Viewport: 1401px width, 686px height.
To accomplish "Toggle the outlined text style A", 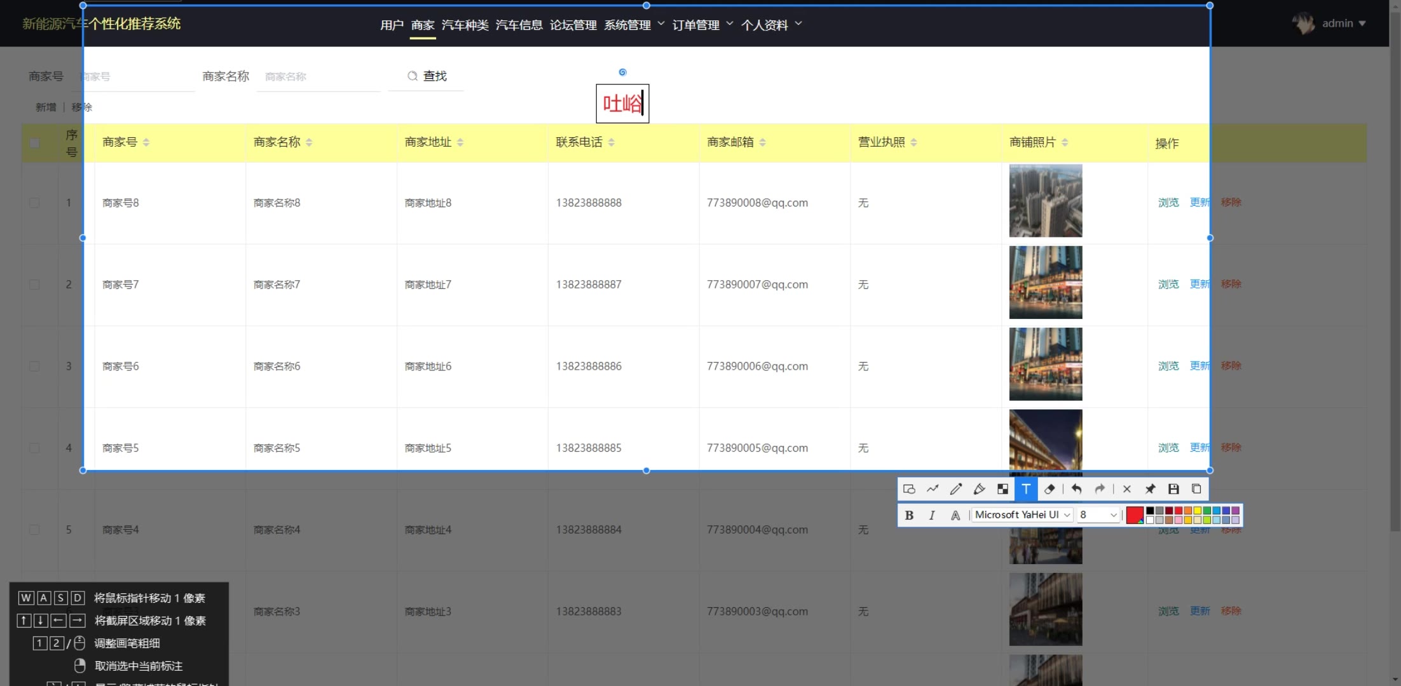I will pyautogui.click(x=955, y=515).
